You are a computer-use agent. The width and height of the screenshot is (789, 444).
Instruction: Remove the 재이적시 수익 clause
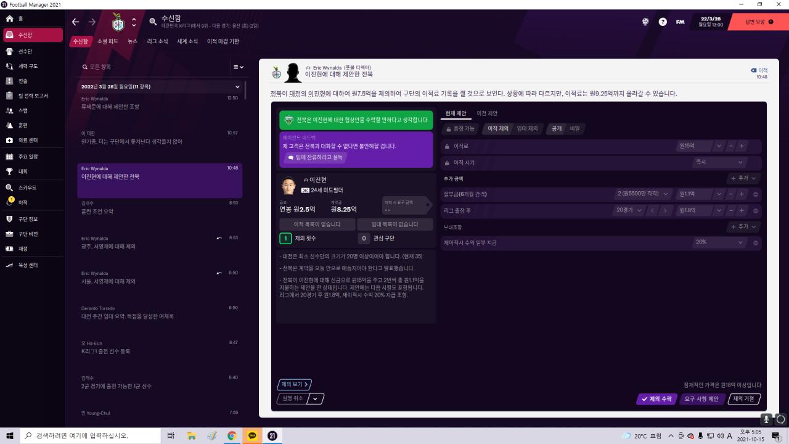(756, 243)
